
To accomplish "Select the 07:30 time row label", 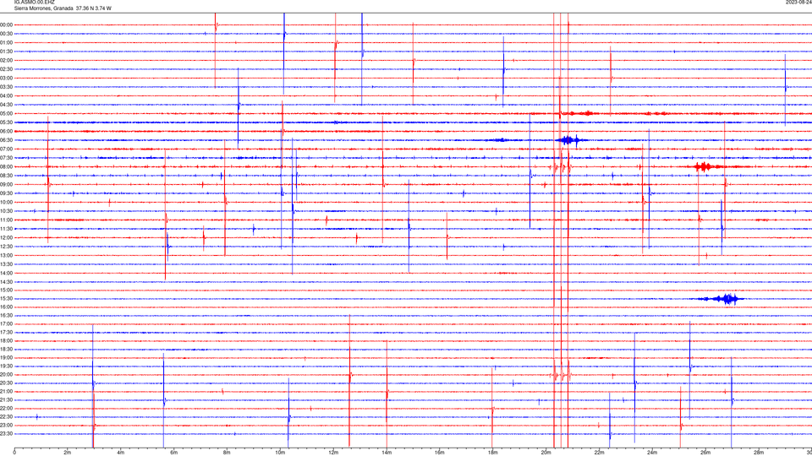I will (x=7, y=158).
